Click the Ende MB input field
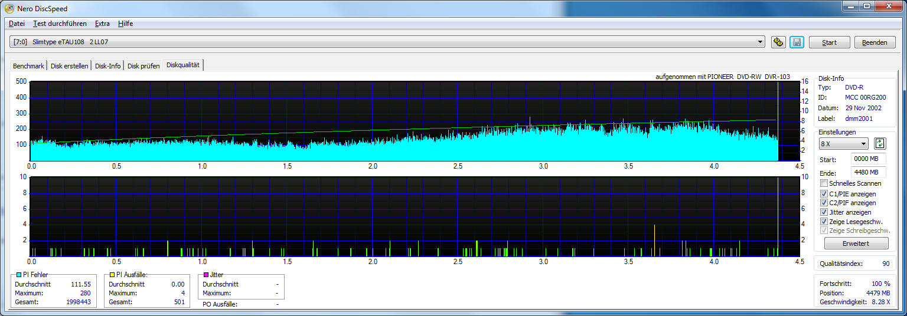The height and width of the screenshot is (316, 907). click(x=869, y=173)
